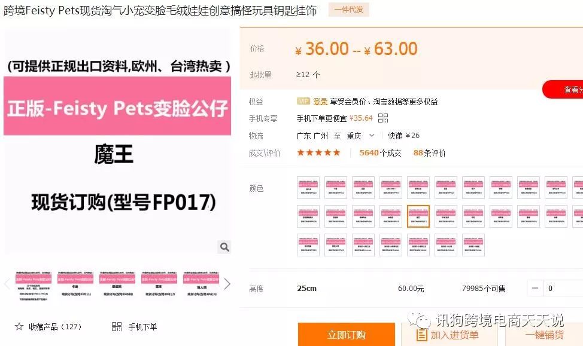Select the 卡通 FP011 thumbnail
Viewport: 583px width, 346px height.
(x=75, y=284)
